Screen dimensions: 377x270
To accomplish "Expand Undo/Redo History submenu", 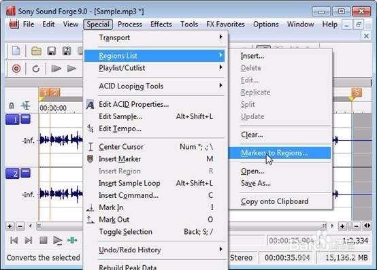I will click(x=154, y=250).
